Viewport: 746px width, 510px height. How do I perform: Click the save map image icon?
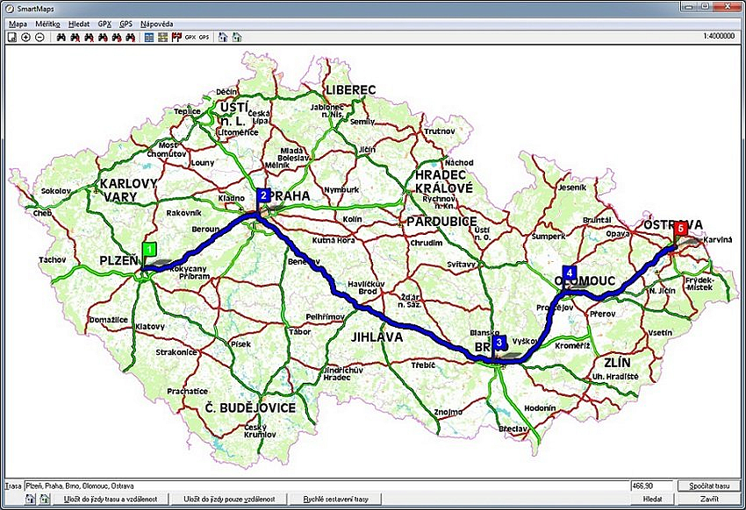(x=11, y=38)
